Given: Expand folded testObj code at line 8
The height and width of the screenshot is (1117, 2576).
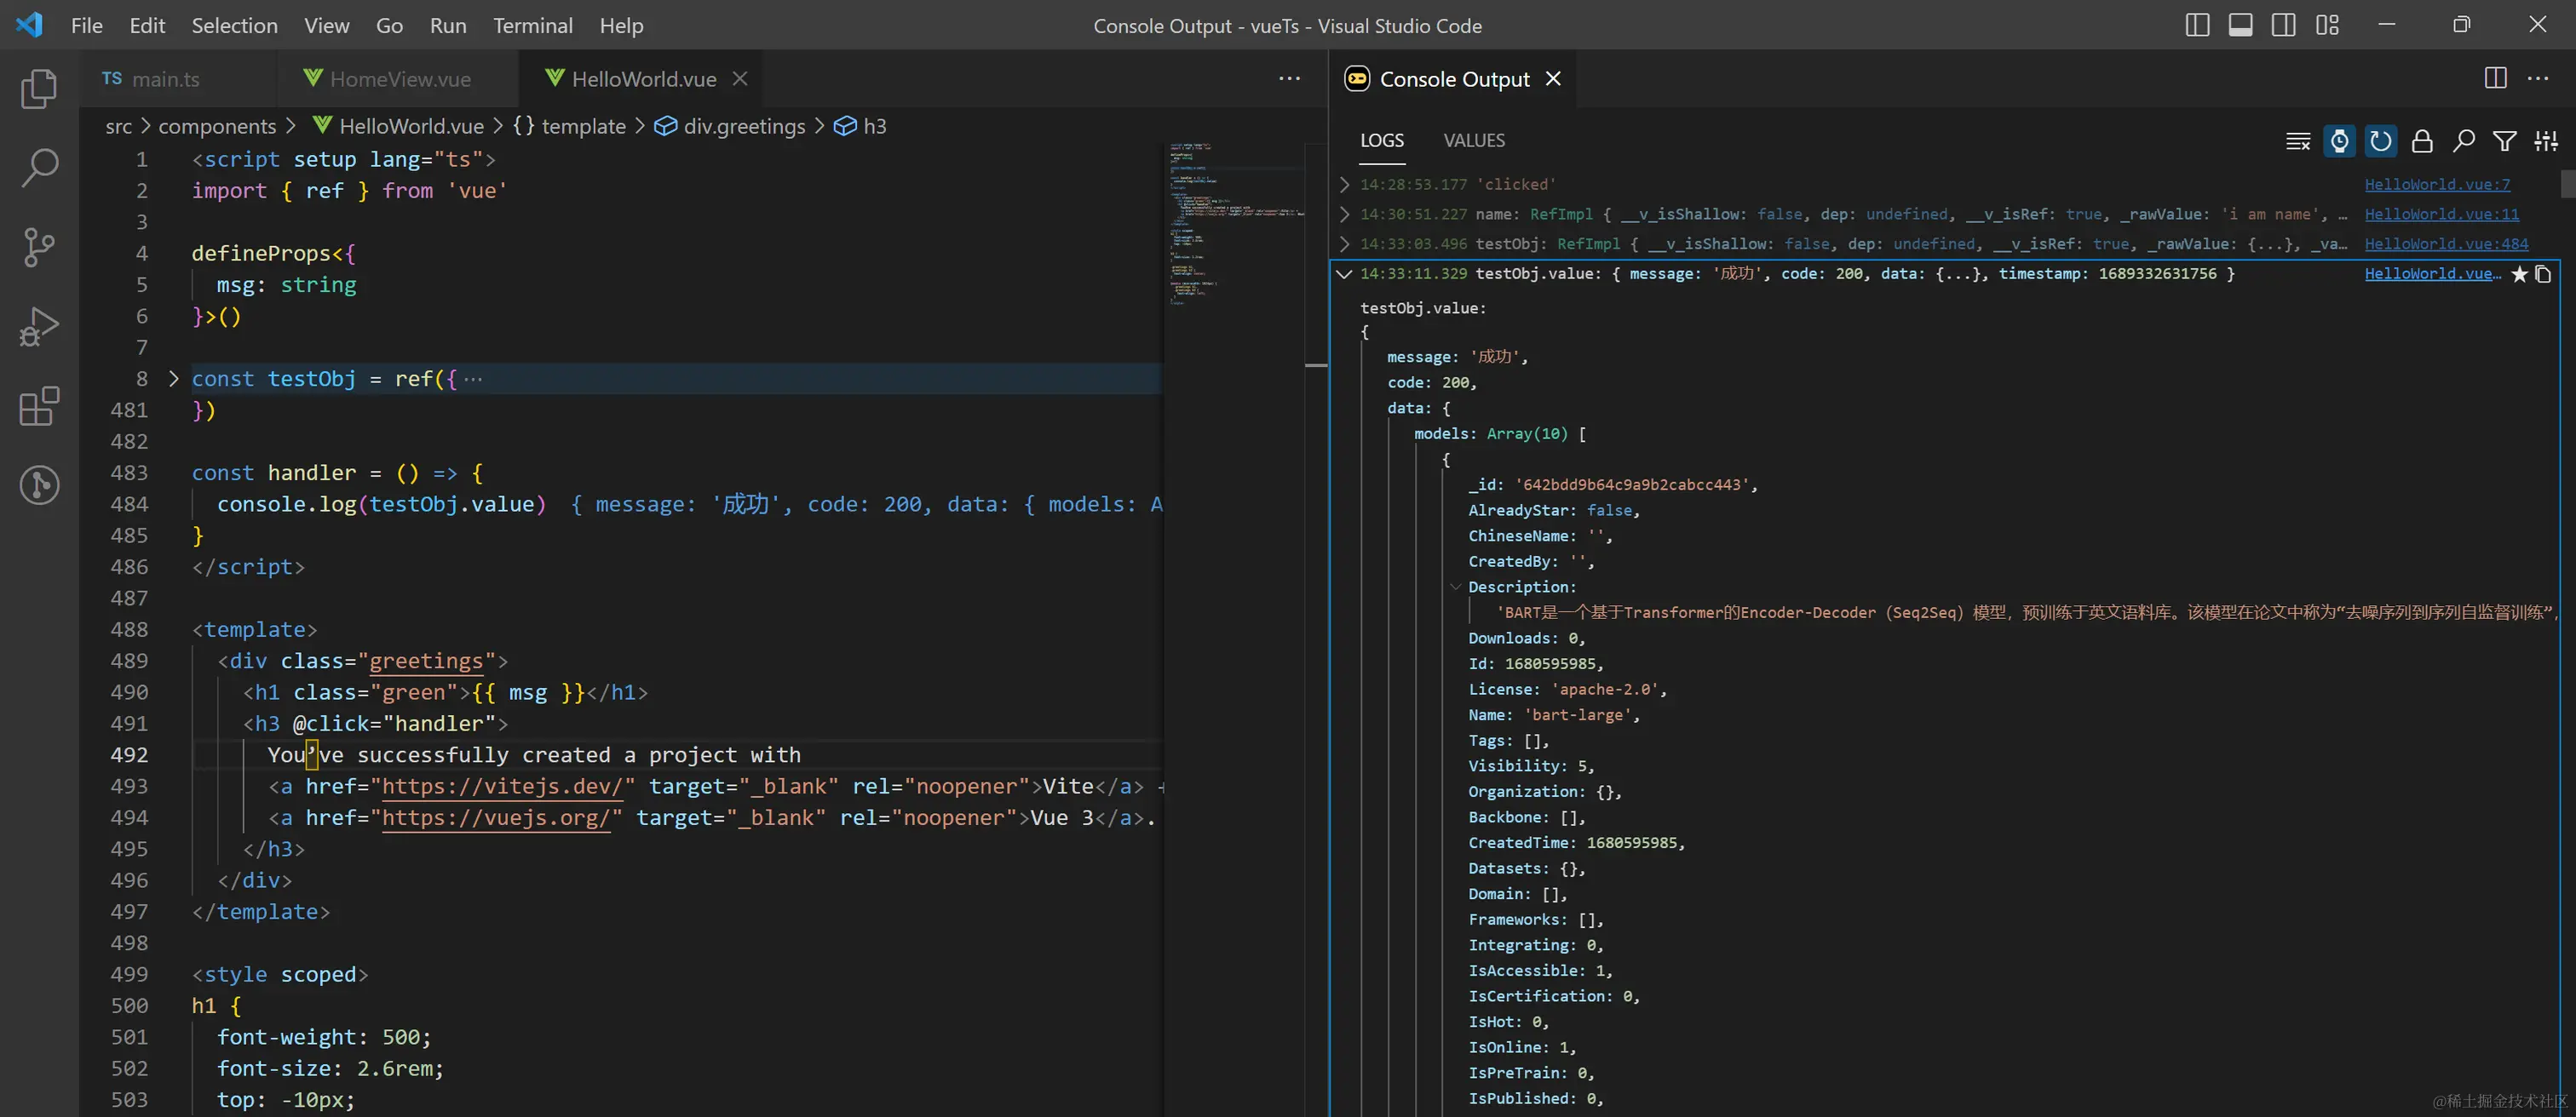Looking at the screenshot, I should coord(174,379).
